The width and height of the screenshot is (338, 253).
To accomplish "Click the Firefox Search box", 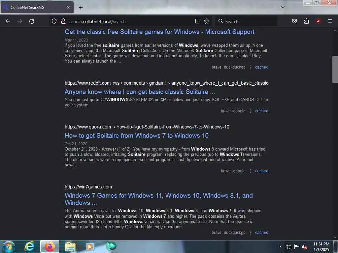I will coord(246,21).
